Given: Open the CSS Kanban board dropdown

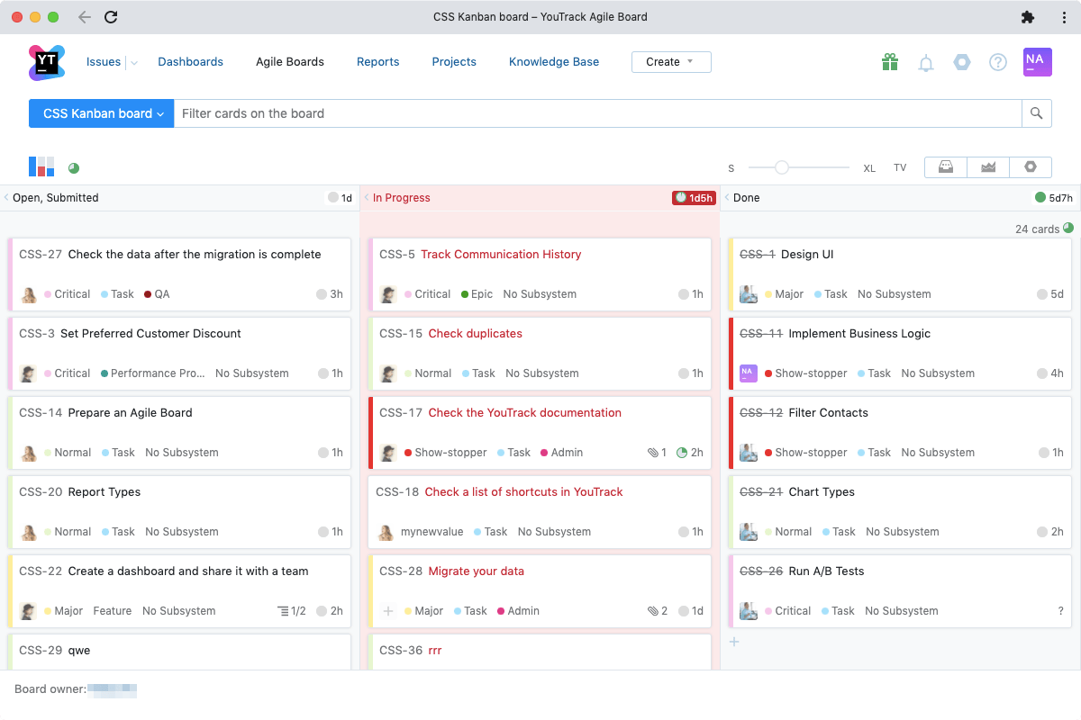Looking at the screenshot, I should pos(102,113).
